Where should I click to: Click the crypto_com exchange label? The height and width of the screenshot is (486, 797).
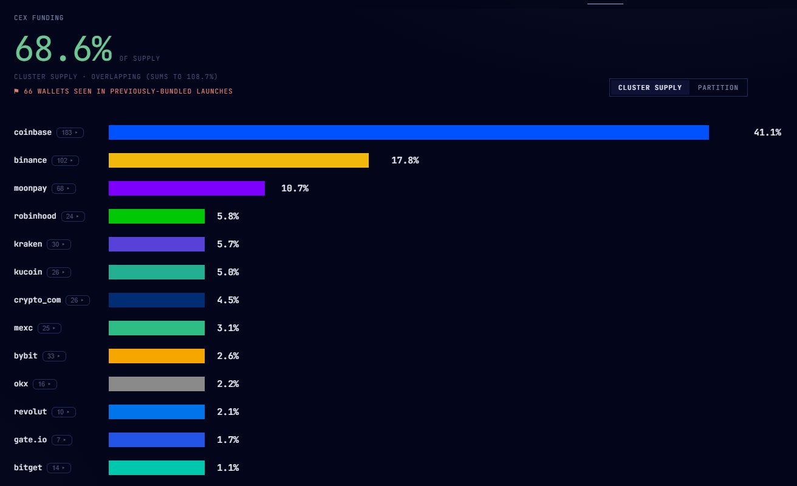click(x=38, y=300)
